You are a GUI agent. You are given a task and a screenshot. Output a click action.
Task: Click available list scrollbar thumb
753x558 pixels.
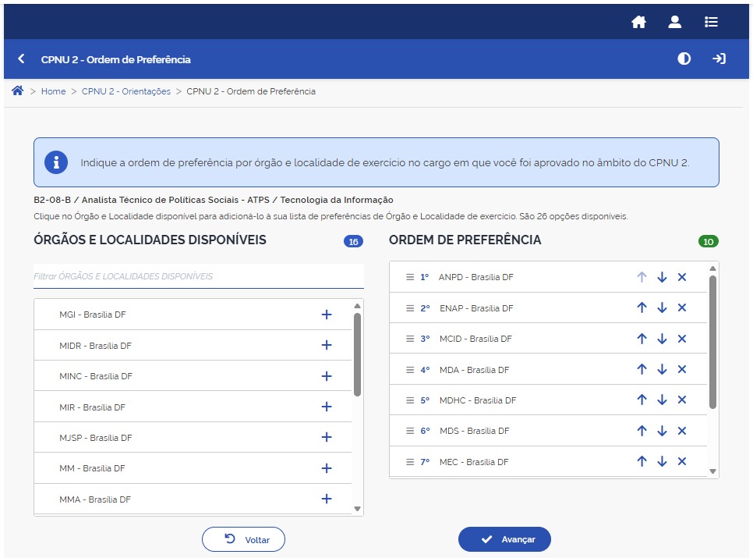click(x=357, y=354)
